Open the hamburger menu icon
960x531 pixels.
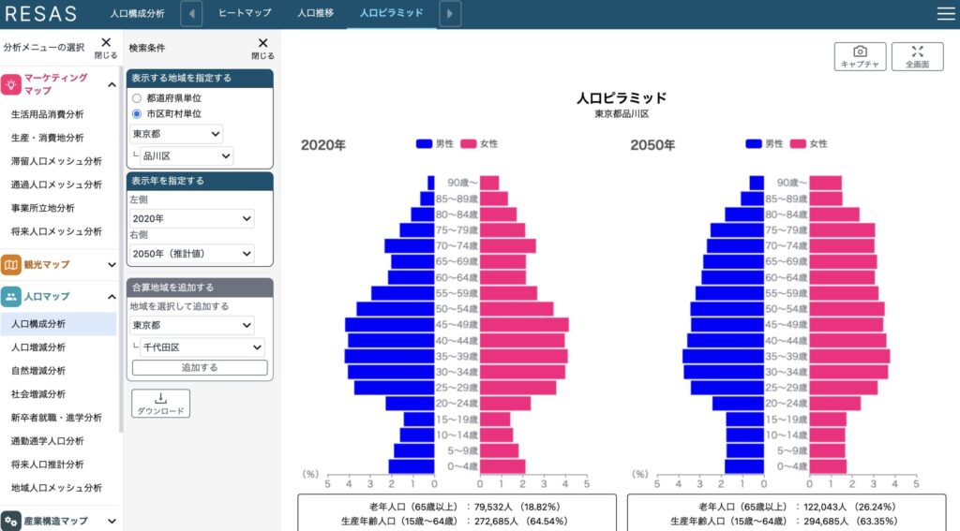pyautogui.click(x=945, y=13)
